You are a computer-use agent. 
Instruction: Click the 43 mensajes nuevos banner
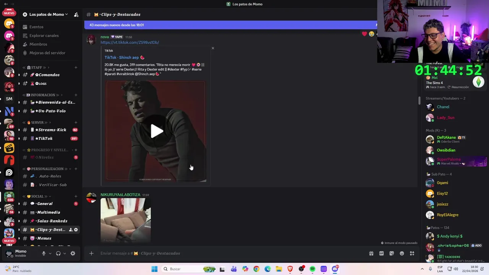pyautogui.click(x=230, y=25)
